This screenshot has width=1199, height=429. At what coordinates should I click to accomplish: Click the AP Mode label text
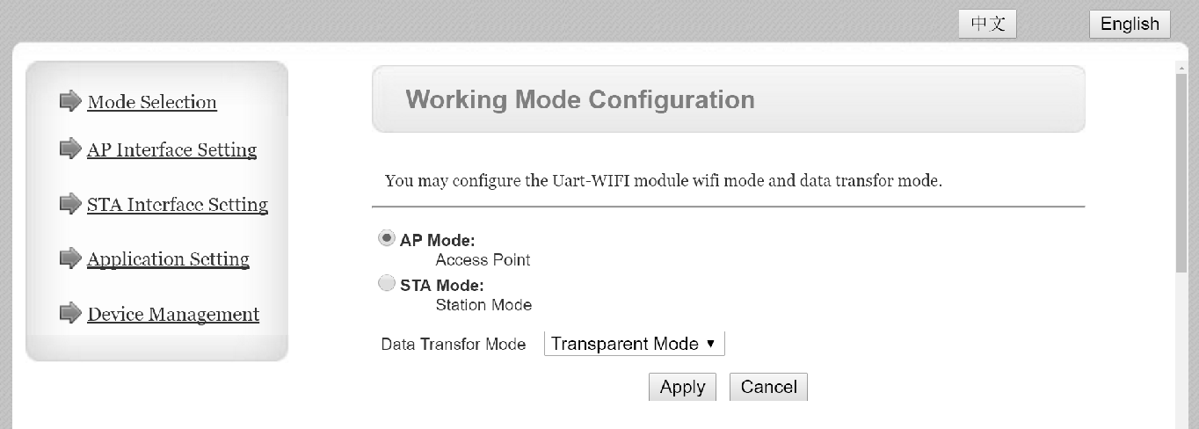[438, 240]
